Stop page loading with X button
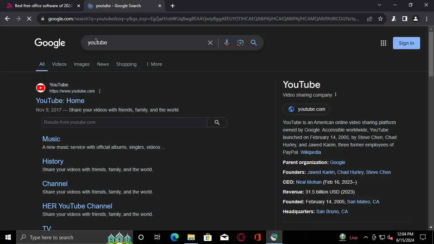 [29, 19]
